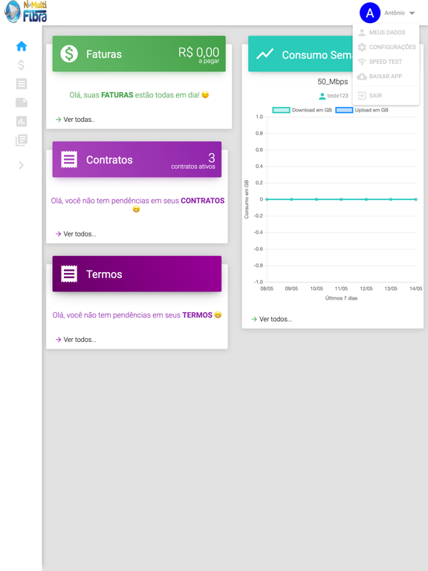The height and width of the screenshot is (571, 428).
Task: Open the Faturas card header
Action: [139, 54]
